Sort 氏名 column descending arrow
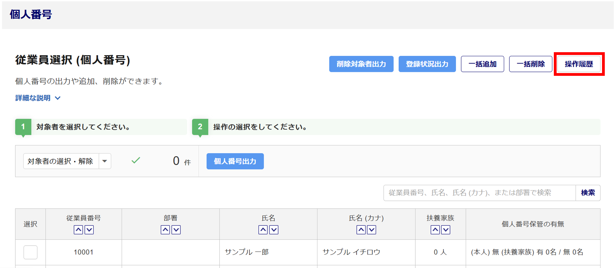The height and width of the screenshot is (268, 614). tap(274, 230)
